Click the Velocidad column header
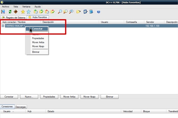This screenshot has height=118, width=178. [131, 111]
